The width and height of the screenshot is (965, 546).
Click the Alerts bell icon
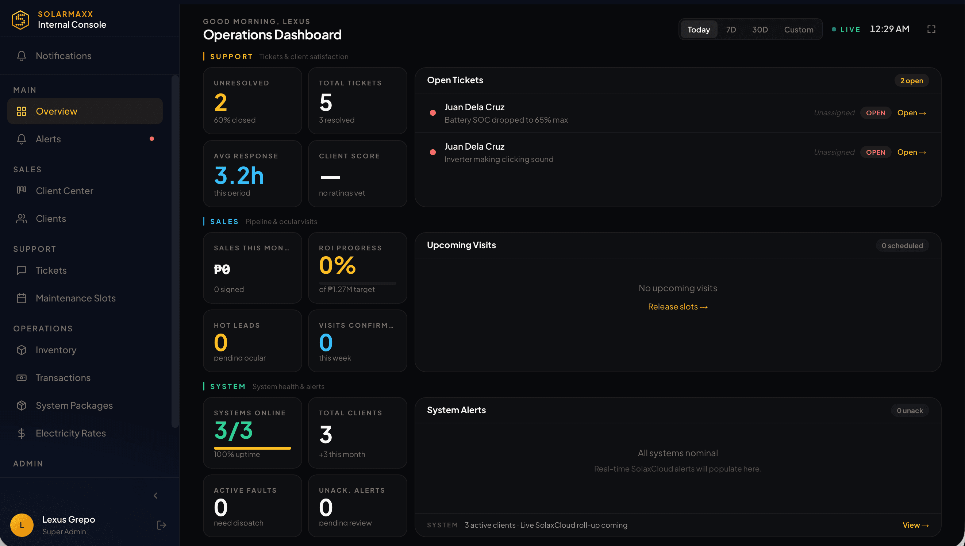(22, 139)
